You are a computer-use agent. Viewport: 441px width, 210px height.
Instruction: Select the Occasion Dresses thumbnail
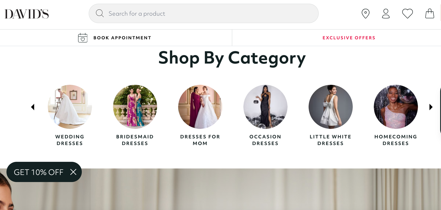pos(265,107)
